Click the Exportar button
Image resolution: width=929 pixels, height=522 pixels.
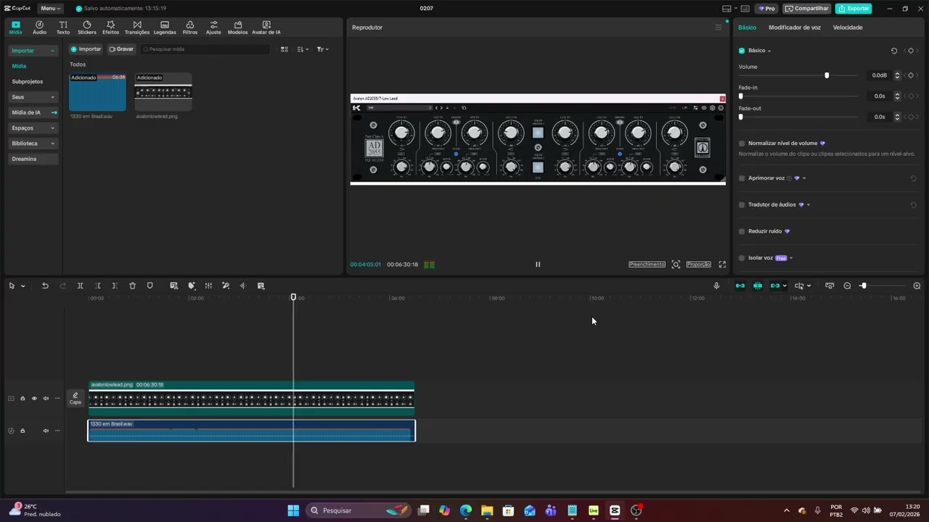[x=854, y=9]
